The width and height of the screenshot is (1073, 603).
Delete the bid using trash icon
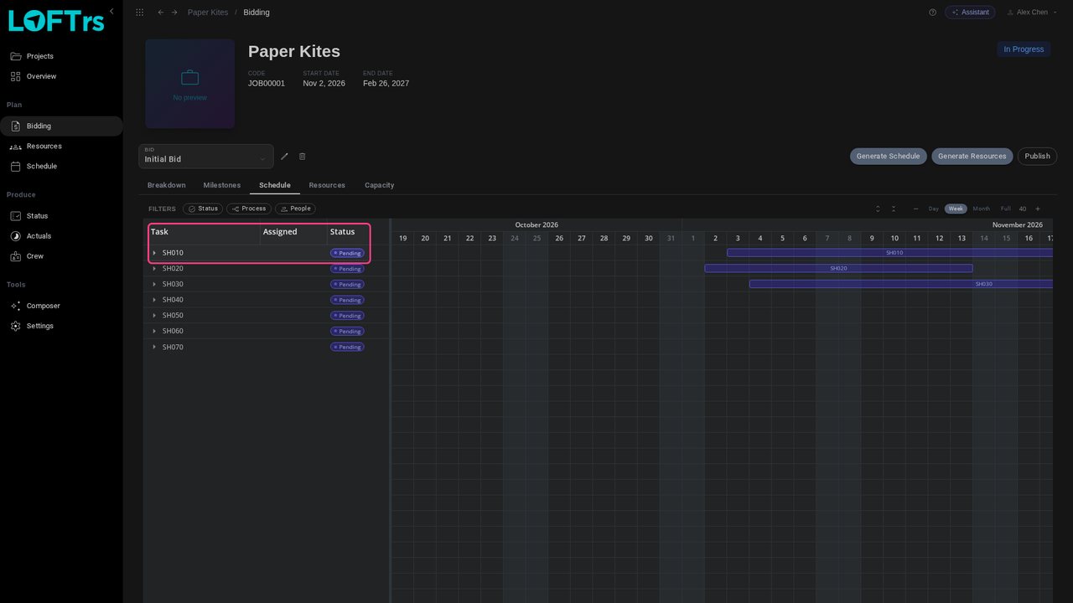303,157
